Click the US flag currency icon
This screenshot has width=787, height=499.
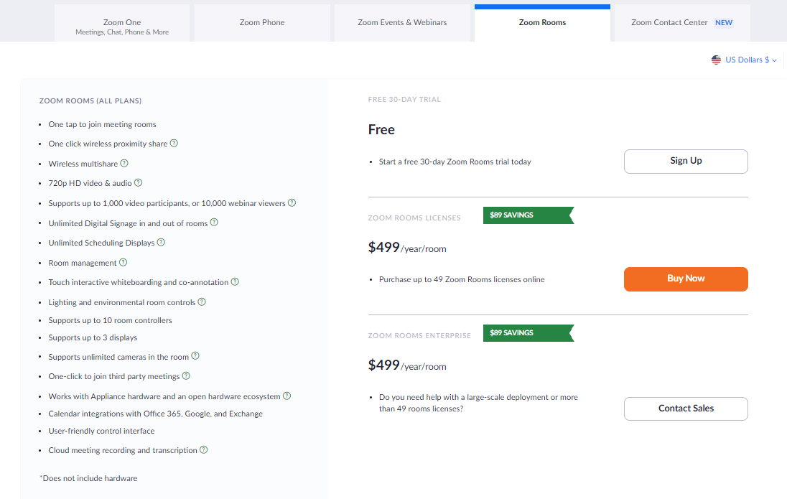point(716,60)
